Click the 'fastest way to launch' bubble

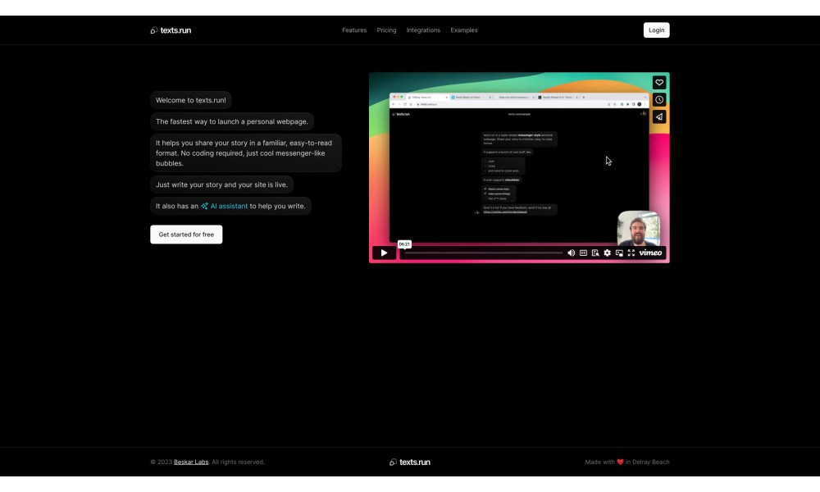pyautogui.click(x=232, y=121)
